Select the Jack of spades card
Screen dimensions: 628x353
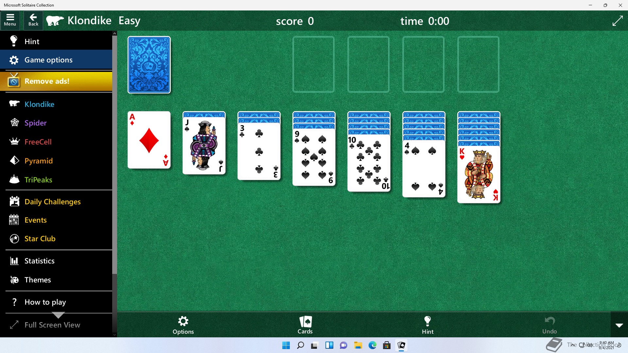204,146
